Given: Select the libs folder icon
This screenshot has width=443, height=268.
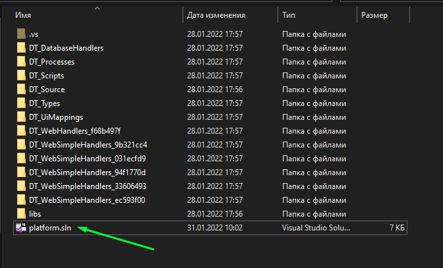Looking at the screenshot, I should pyautogui.click(x=21, y=214).
